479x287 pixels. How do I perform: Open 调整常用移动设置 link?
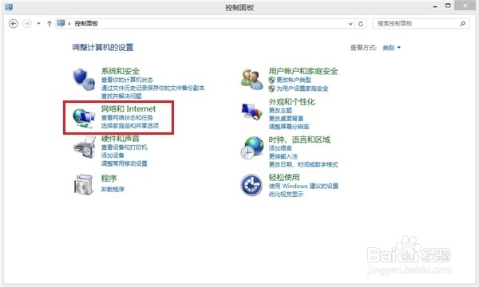pos(125,163)
